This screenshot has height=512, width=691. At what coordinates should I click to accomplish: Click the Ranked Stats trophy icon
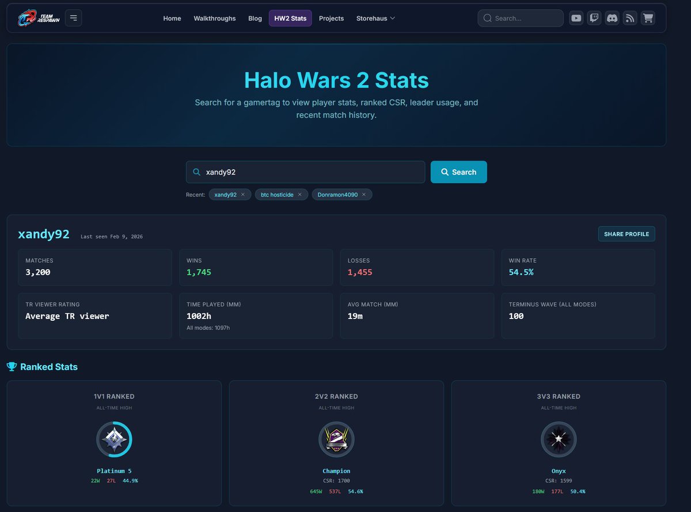pos(12,367)
